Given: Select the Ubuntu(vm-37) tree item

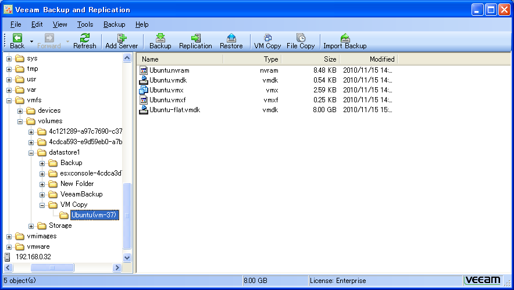Looking at the screenshot, I should pyautogui.click(x=94, y=215).
